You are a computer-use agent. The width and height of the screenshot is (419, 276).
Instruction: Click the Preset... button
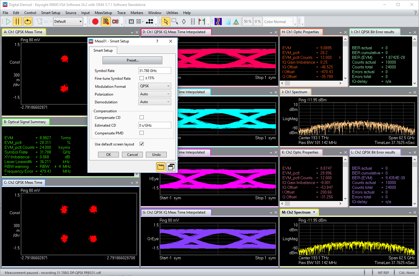(132, 60)
